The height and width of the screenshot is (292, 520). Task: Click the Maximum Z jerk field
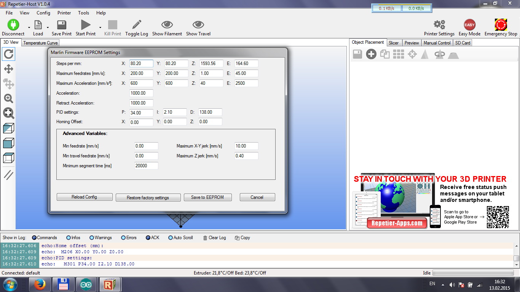click(246, 156)
